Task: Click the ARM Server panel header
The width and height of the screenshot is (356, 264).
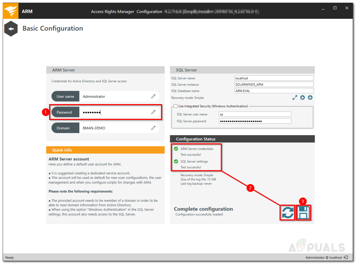Action: (105, 70)
